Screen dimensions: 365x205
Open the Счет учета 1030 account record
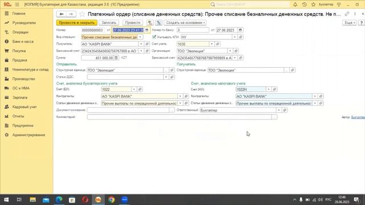click(217, 44)
